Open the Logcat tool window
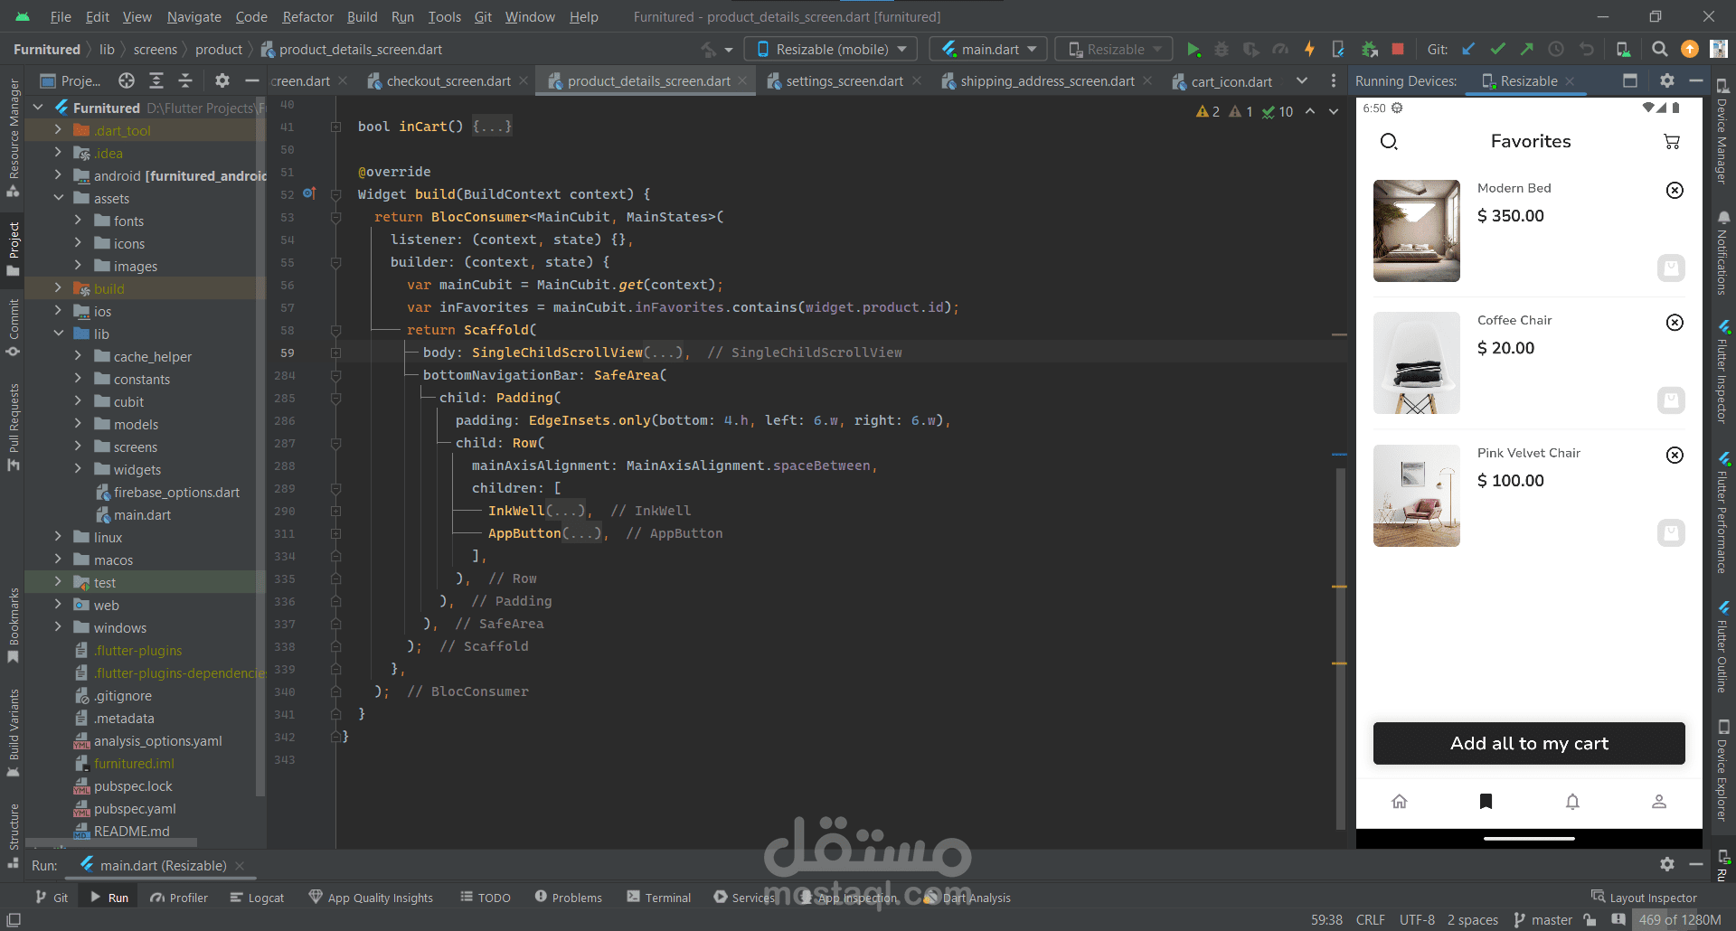The width and height of the screenshot is (1736, 931). coord(258,898)
